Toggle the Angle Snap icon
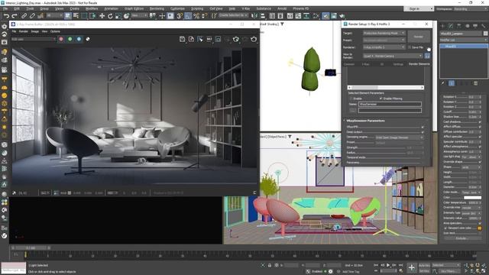Image resolution: width=489 pixels, height=275 pixels. pos(188,16)
